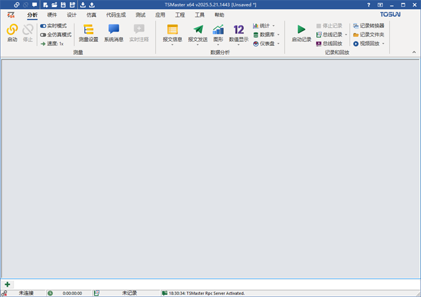Click the 启动记录 (Start Logging) play icon

pos(301,30)
